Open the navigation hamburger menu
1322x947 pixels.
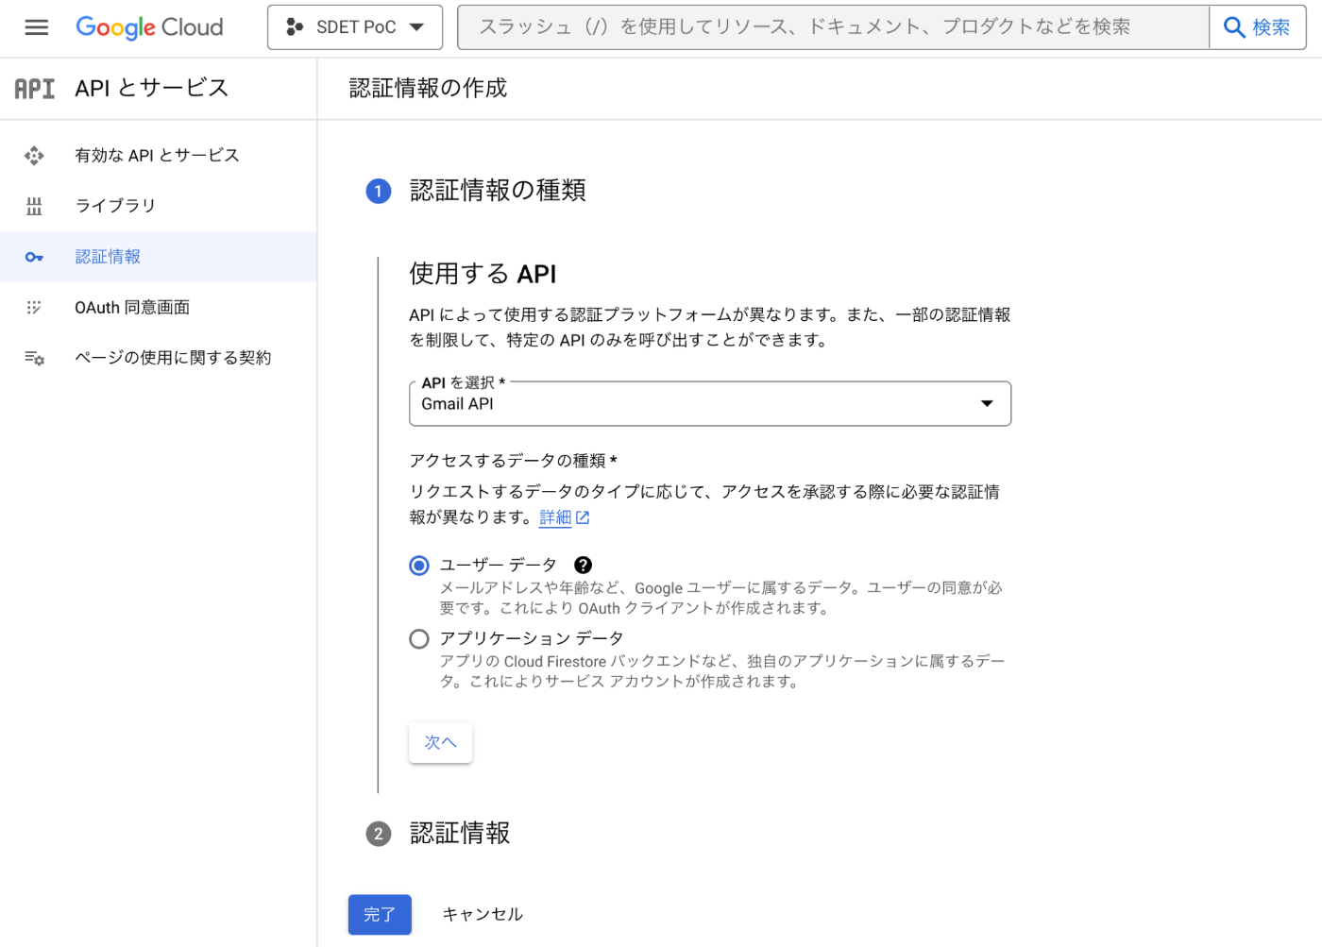coord(36,26)
